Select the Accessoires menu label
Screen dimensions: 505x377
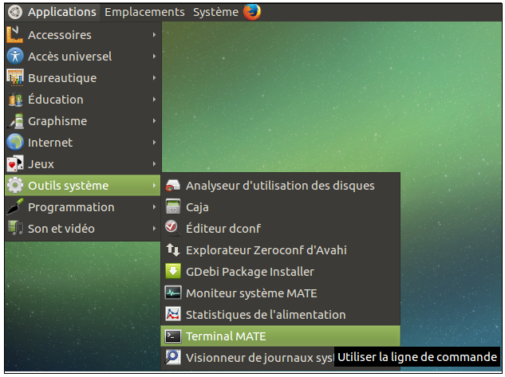click(x=60, y=35)
